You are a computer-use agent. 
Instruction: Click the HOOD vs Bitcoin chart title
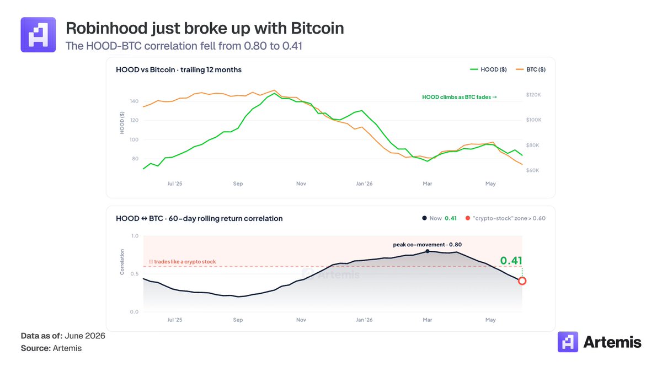pyautogui.click(x=179, y=70)
